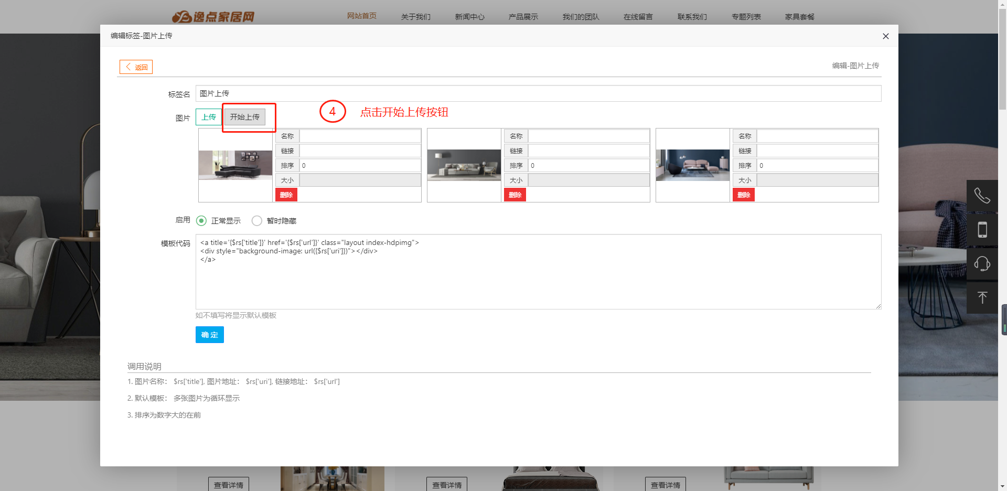Click the back-to-top arrow icon
Screen dimensions: 1007x491
pyautogui.click(x=982, y=297)
